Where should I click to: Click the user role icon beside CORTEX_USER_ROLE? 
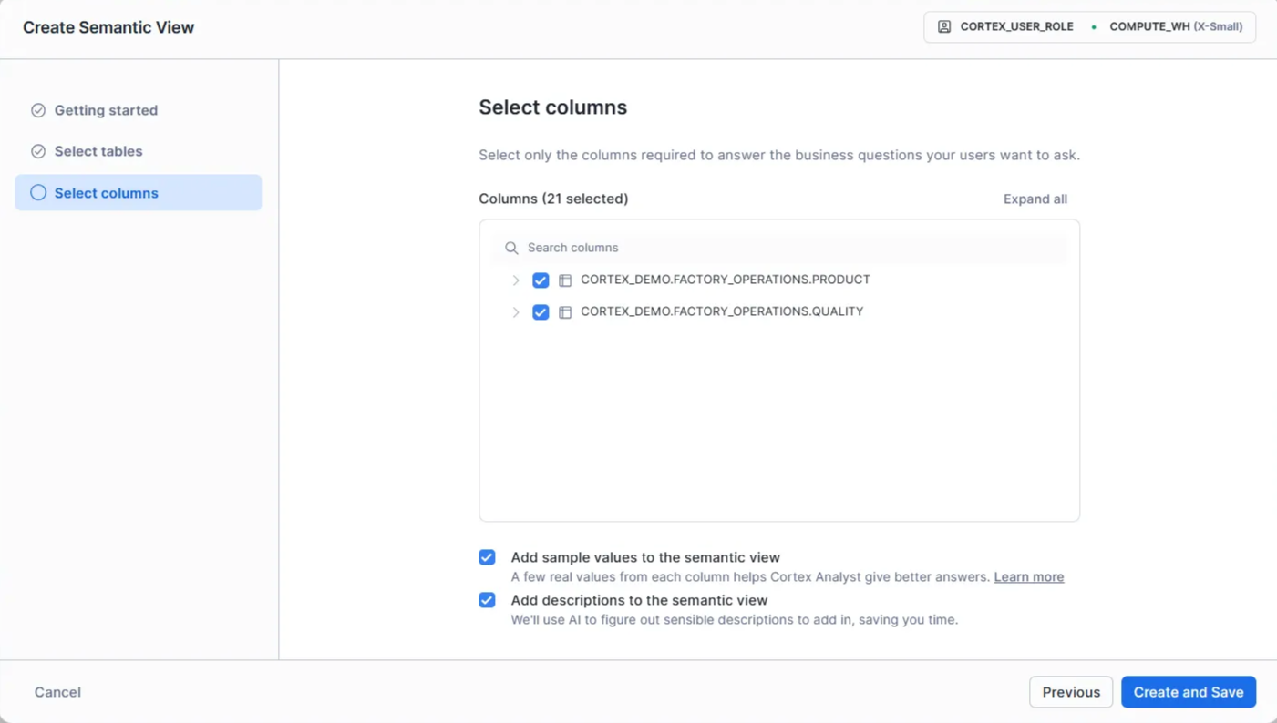click(944, 27)
